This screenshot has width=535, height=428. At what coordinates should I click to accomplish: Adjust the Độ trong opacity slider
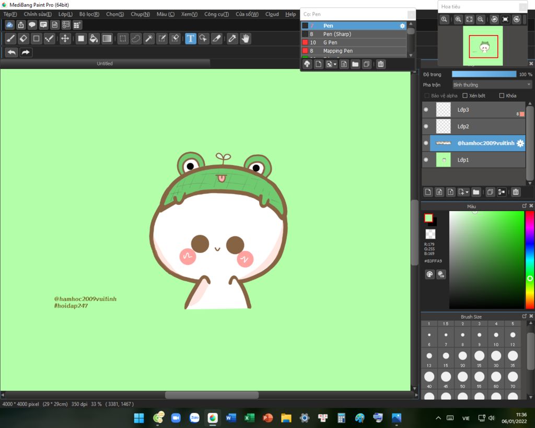click(484, 74)
